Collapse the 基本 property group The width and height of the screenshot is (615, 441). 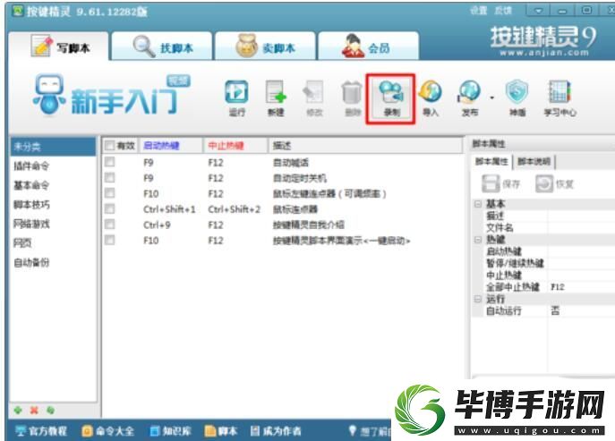[x=478, y=204]
